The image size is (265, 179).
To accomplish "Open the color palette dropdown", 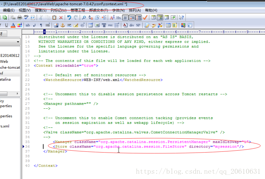I will point(20,25).
